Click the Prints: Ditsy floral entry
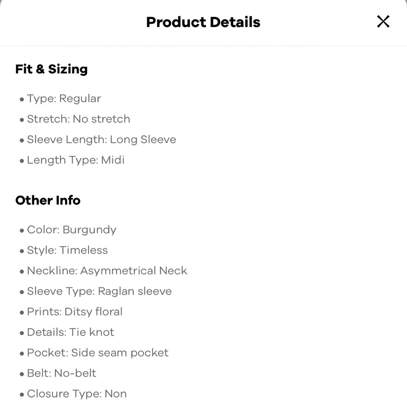407x407 pixels. pos(74,312)
